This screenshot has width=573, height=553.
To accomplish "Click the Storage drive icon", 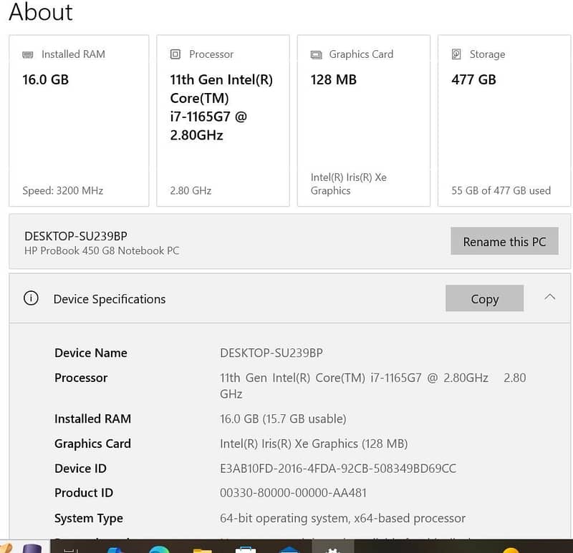I will 456,54.
